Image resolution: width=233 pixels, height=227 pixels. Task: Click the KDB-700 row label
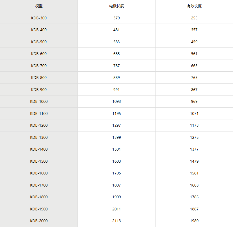[x=39, y=66]
